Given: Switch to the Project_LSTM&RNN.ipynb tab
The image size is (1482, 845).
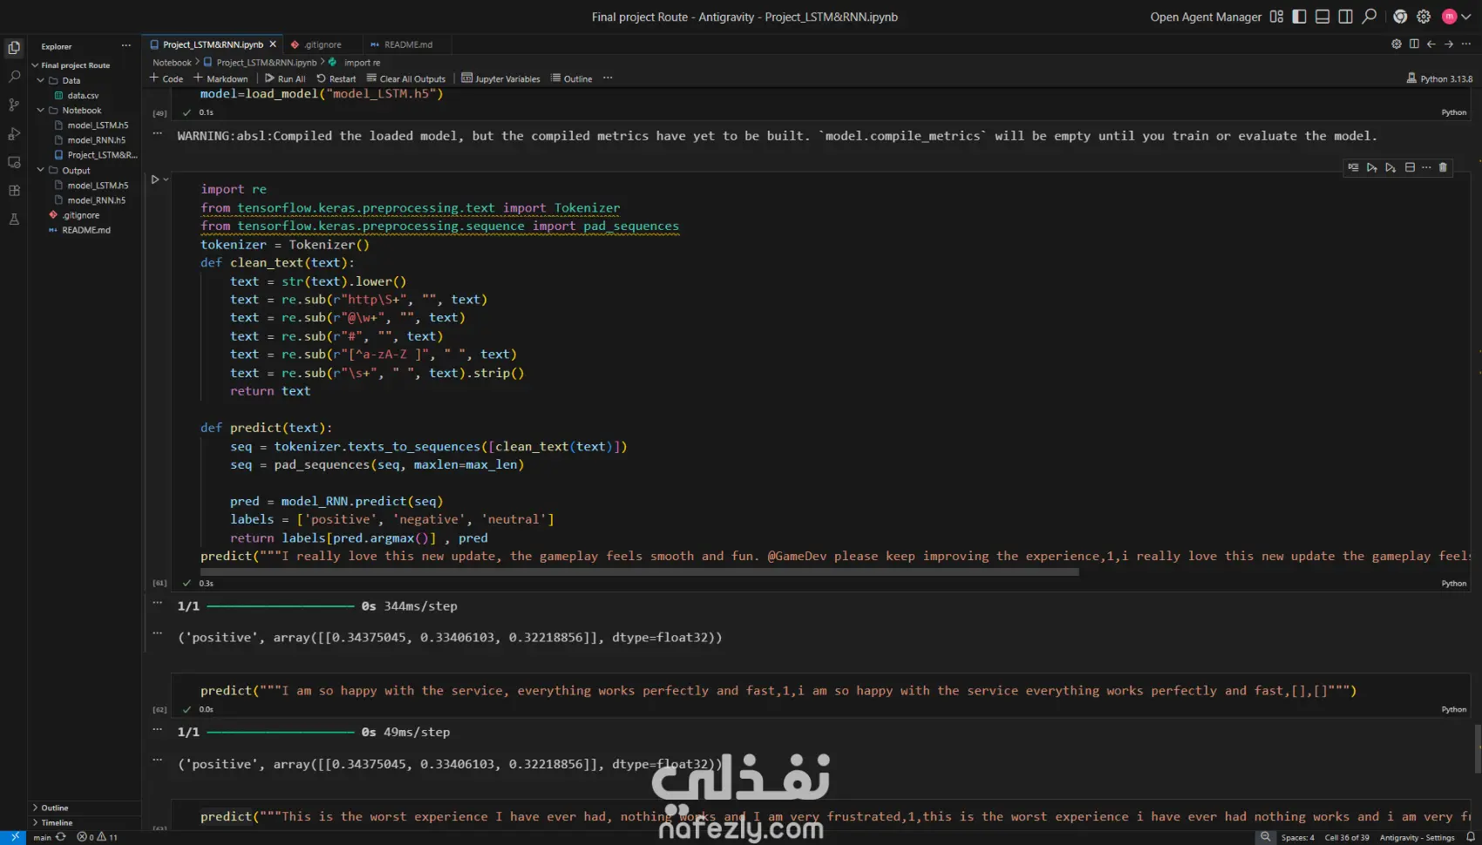Looking at the screenshot, I should pyautogui.click(x=213, y=44).
